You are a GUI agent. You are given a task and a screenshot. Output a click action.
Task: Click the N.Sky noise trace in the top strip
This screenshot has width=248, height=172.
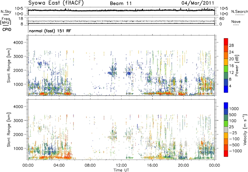pos(121,10)
